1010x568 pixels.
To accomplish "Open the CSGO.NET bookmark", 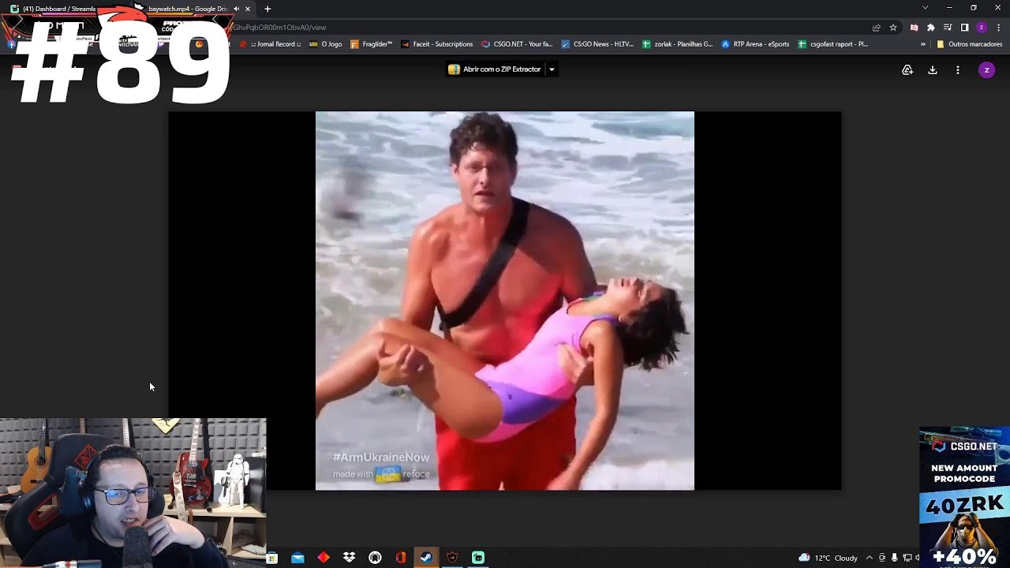I will 517,44.
